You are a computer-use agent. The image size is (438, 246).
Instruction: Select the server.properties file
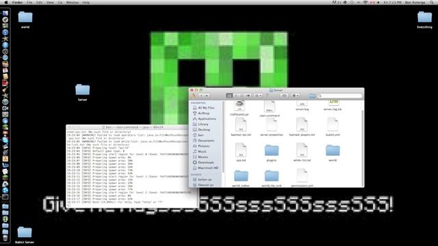tap(272, 127)
